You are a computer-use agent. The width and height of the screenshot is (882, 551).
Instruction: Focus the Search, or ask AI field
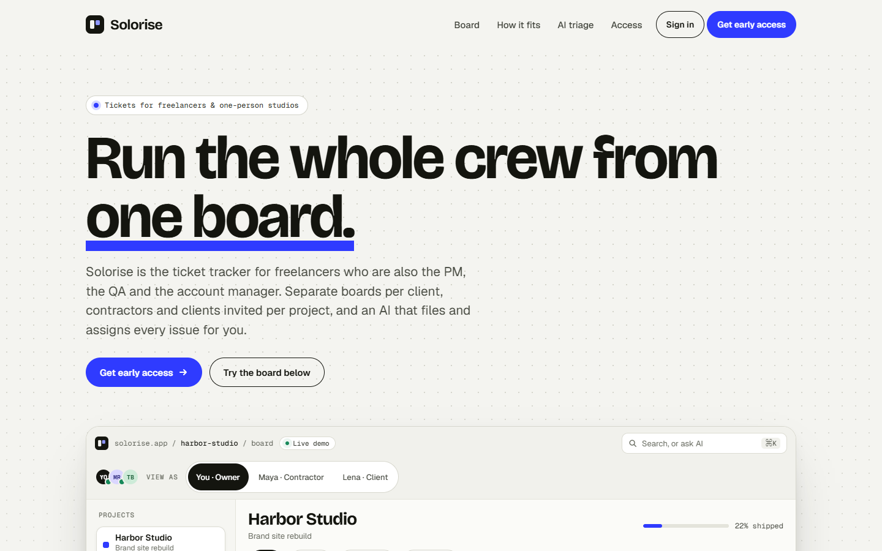coord(704,443)
